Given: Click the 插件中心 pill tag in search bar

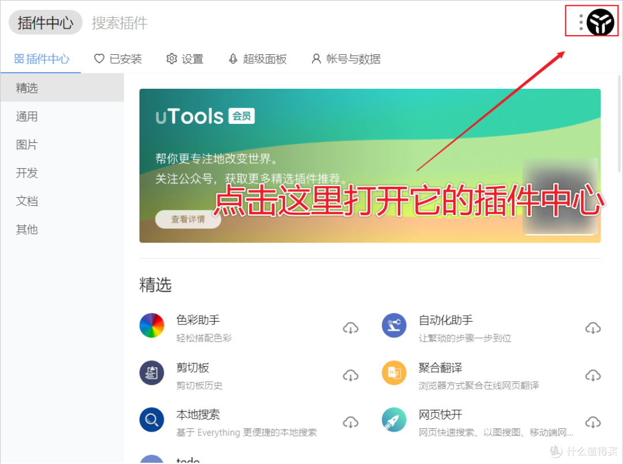Looking at the screenshot, I should [x=46, y=22].
